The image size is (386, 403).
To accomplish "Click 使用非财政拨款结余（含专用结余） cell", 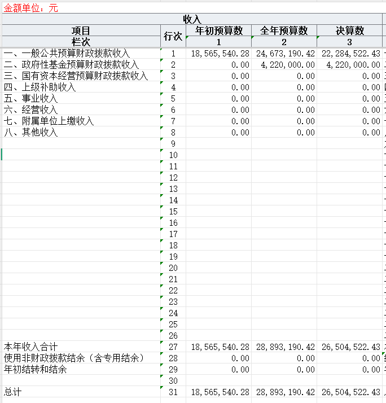I will point(74,358).
